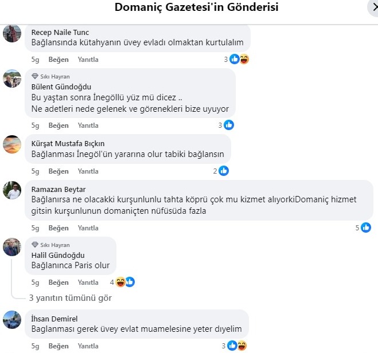Open reaction icons on Recep Naile Tunc's comment
This screenshot has height=353, width=378.
click(x=239, y=59)
